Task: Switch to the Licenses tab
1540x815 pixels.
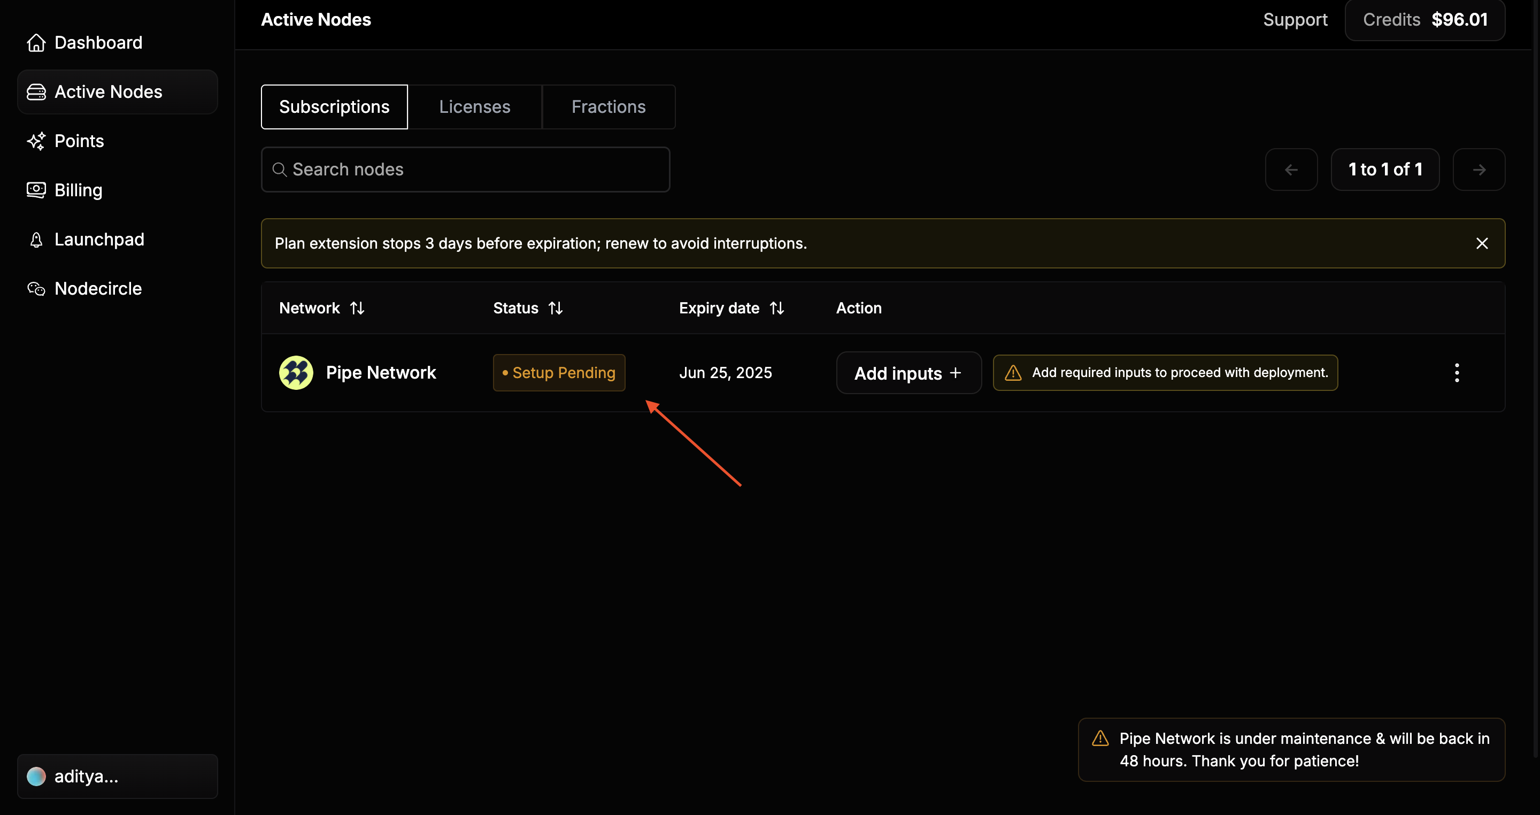Action: tap(475, 107)
